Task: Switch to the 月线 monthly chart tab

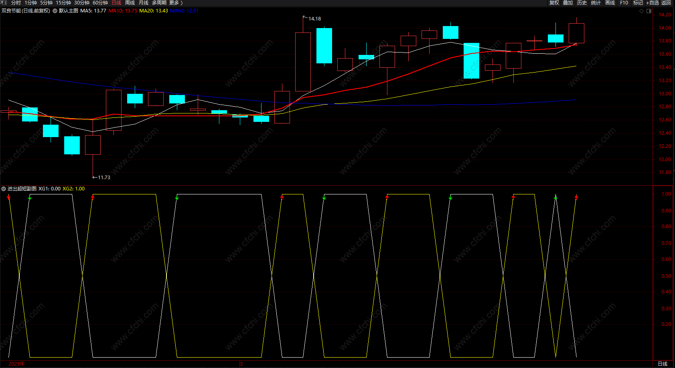Action: pyautogui.click(x=144, y=3)
